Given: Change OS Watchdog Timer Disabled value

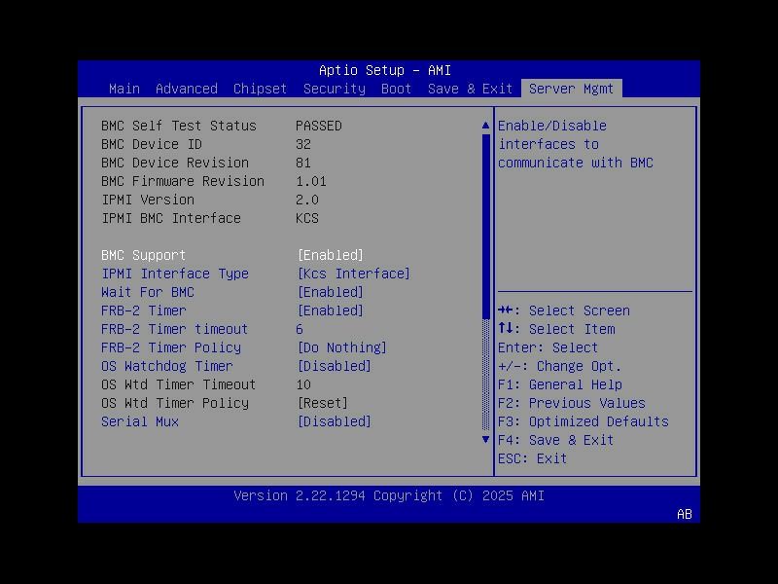Looking at the screenshot, I should pyautogui.click(x=334, y=366).
